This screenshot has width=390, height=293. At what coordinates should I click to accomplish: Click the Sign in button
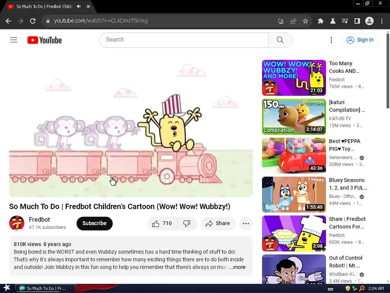361,40
